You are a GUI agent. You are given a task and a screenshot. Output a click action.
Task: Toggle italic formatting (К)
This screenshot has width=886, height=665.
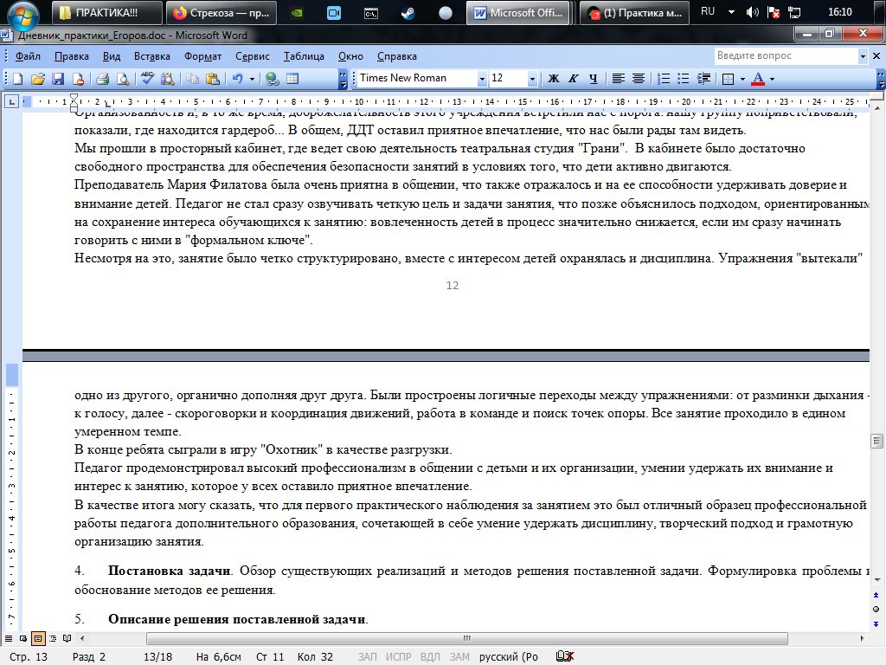pos(573,79)
